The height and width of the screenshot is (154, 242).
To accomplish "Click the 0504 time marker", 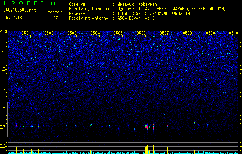I will 95,33.
